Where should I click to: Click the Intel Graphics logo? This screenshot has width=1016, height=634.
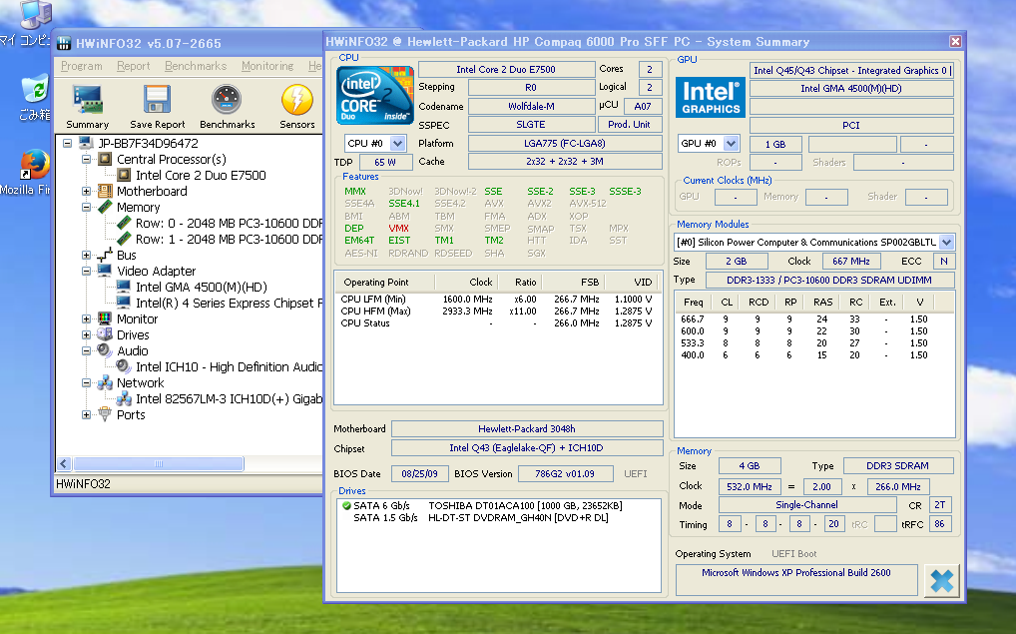[711, 97]
